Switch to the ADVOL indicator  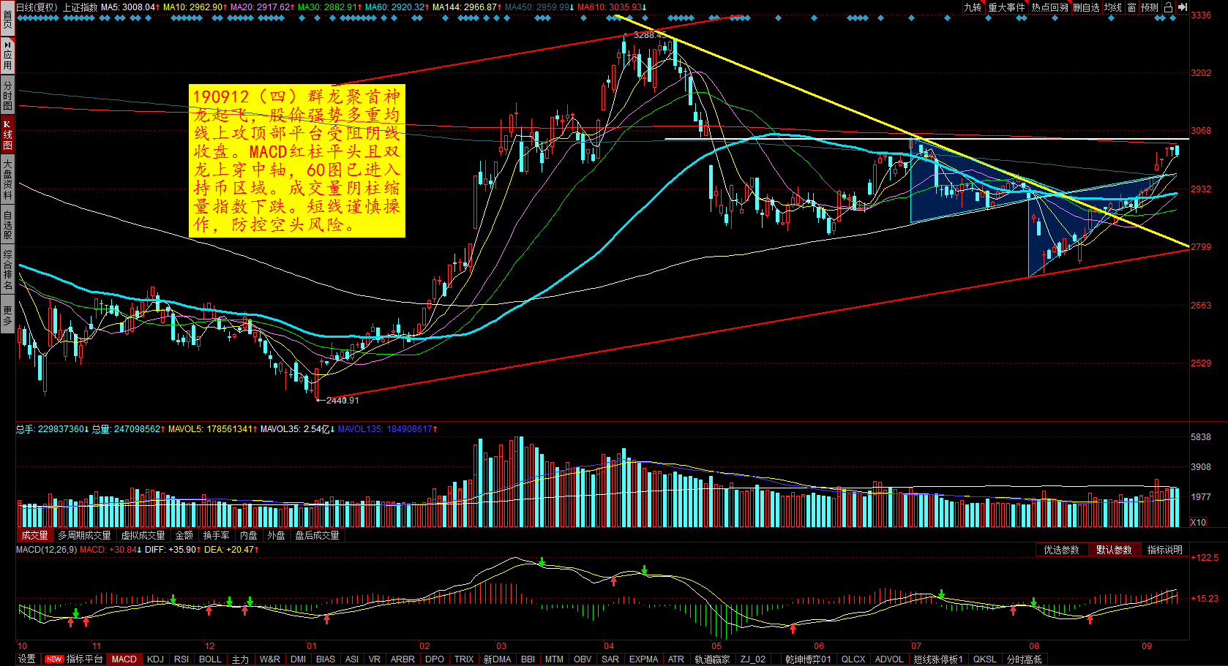(x=889, y=659)
